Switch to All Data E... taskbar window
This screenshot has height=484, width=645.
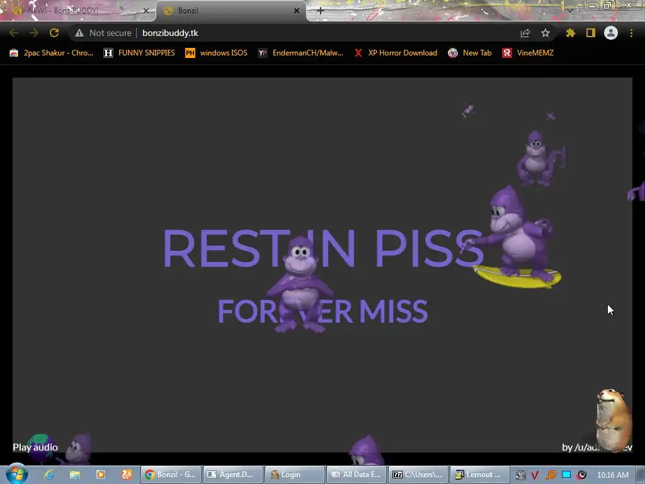click(x=357, y=475)
